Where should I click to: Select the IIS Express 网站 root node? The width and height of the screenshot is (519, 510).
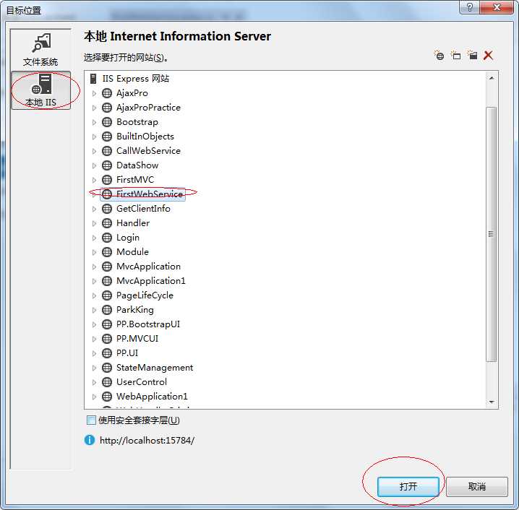(136, 79)
